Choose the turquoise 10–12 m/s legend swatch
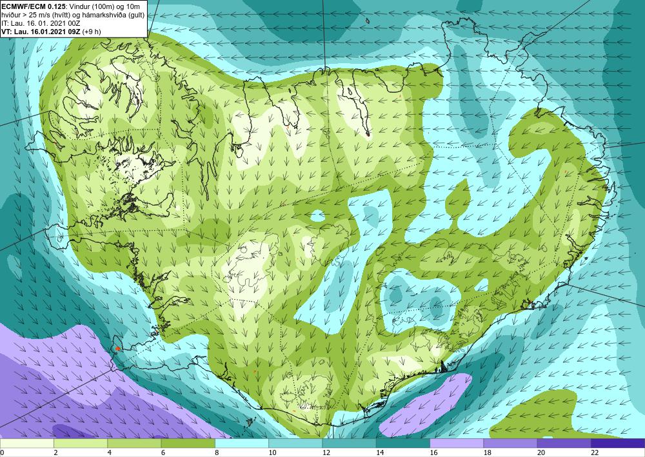The height and width of the screenshot is (457, 645). (295, 443)
